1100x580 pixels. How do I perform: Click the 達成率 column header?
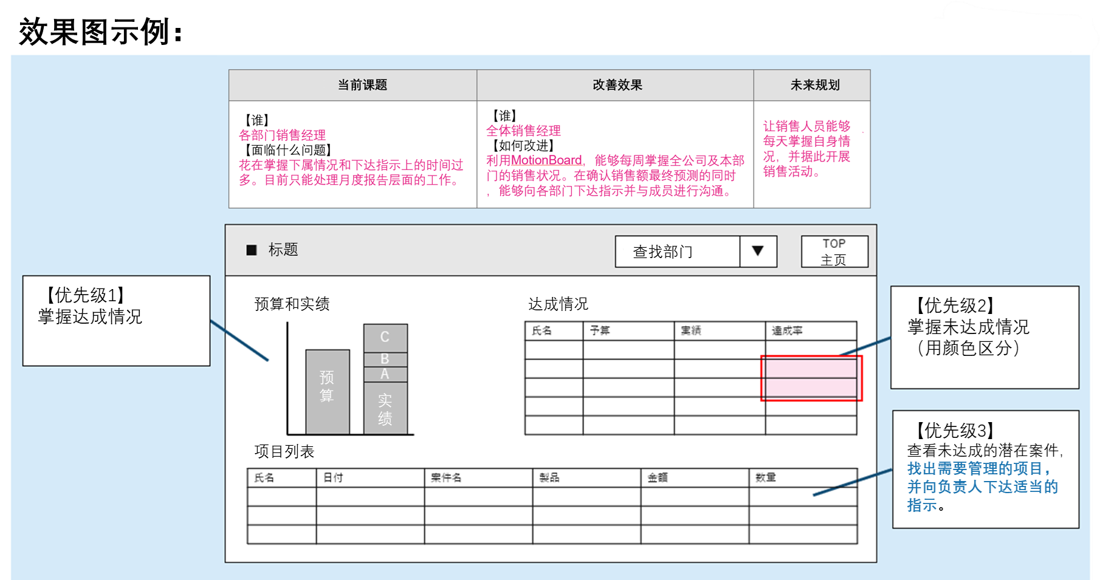click(811, 330)
